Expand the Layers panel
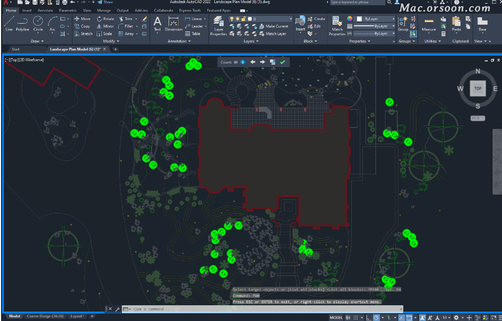Image resolution: width=502 pixels, height=321 pixels. 250,41
